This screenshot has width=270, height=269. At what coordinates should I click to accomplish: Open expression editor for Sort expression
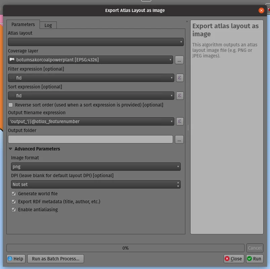tap(180, 96)
